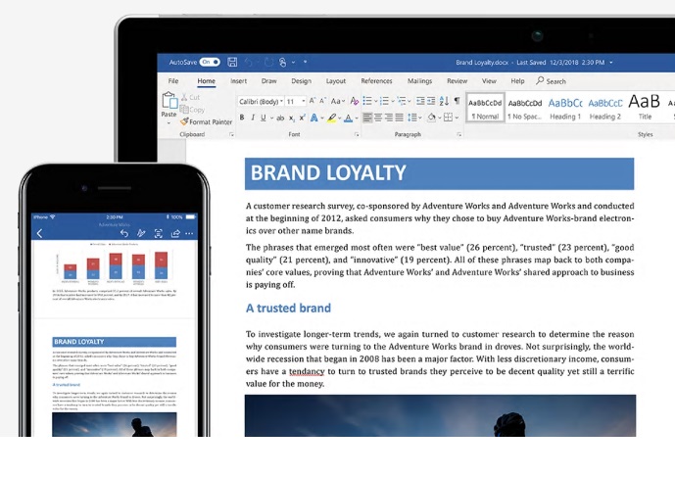Toggle Bold formatting
This screenshot has width=675, height=477.
[x=242, y=118]
